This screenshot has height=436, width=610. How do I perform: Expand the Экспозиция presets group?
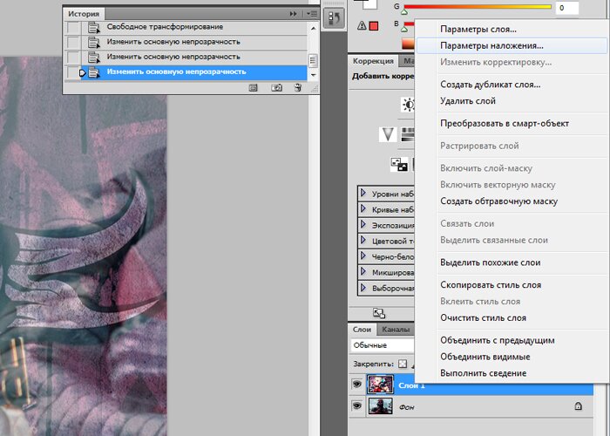pos(364,225)
